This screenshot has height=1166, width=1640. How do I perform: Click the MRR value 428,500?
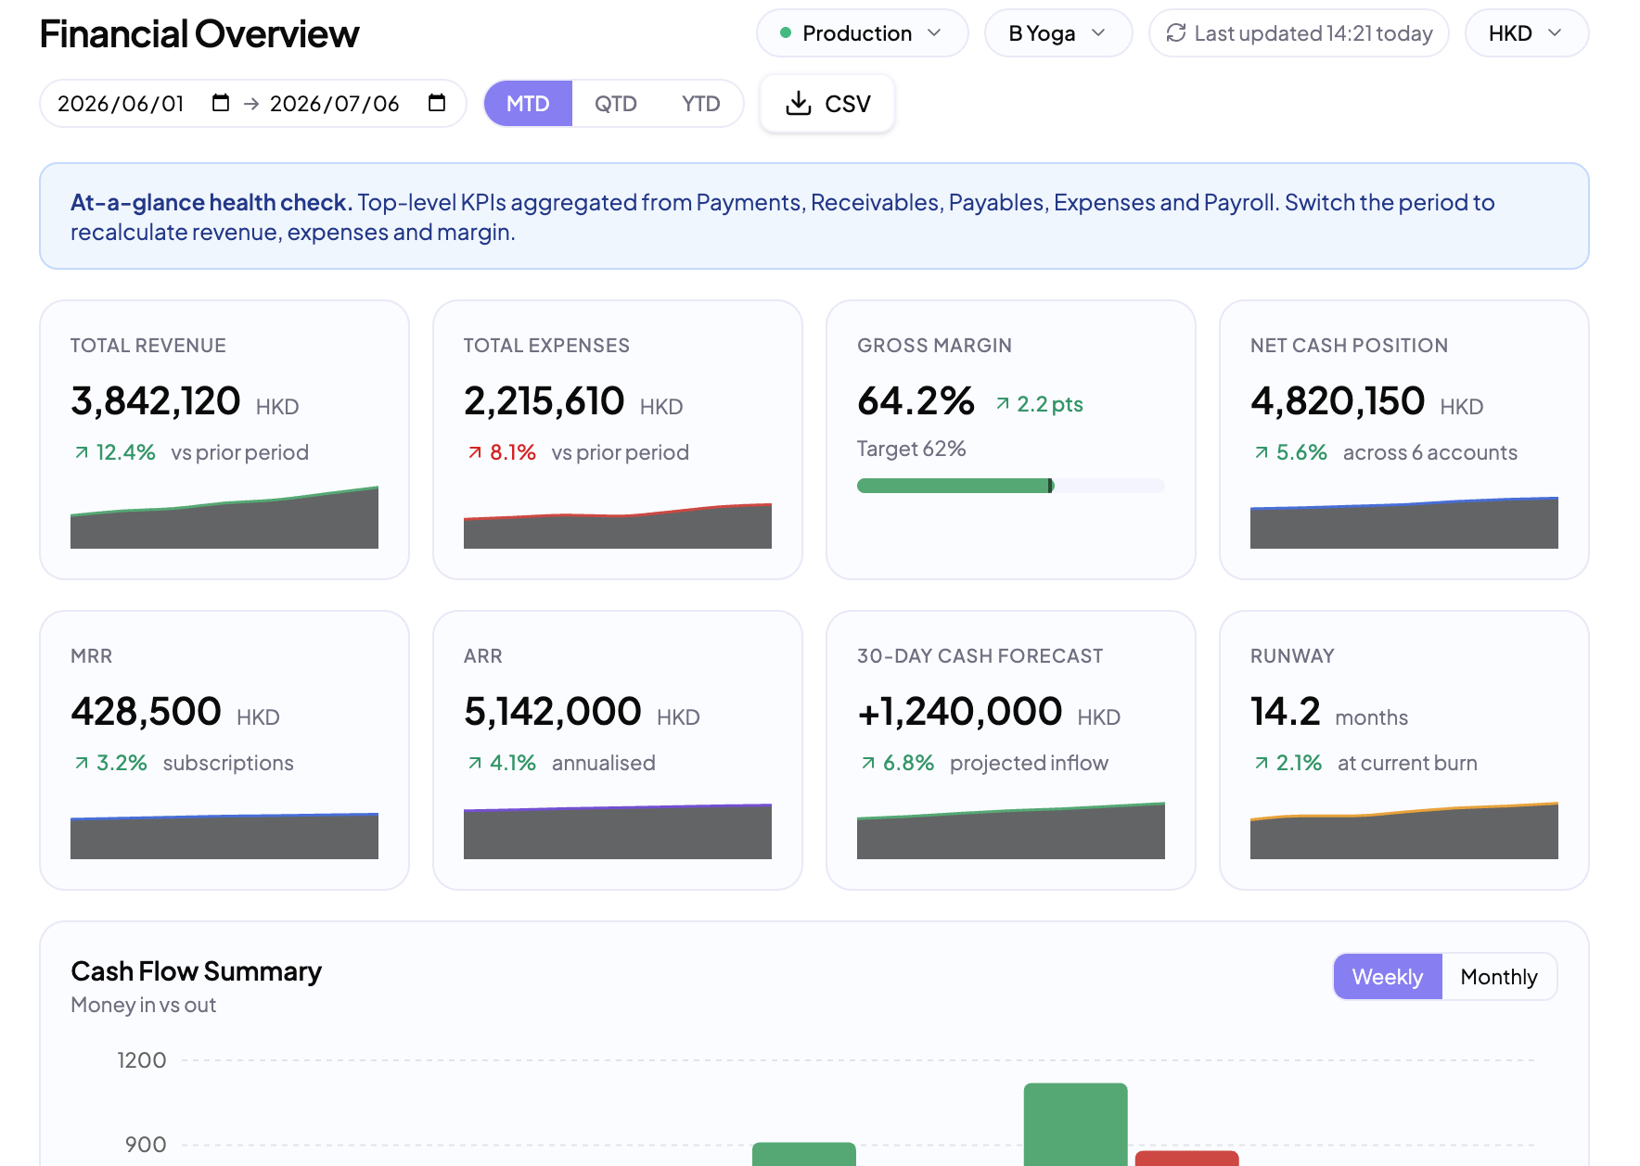147,712
